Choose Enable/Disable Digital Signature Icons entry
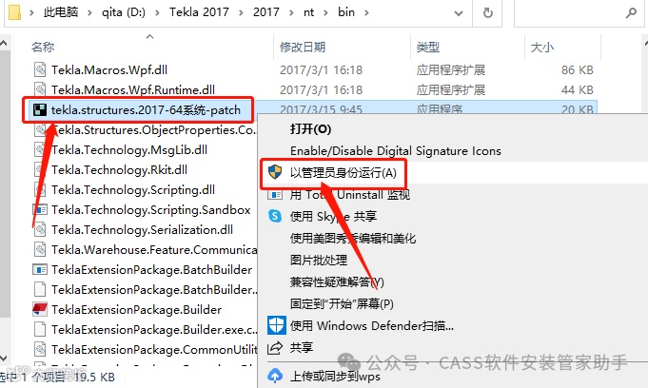Image resolution: width=648 pixels, height=388 pixels. pos(396,151)
